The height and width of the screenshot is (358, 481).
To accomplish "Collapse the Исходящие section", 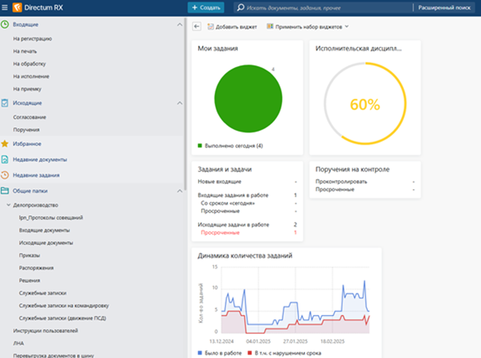I will (180, 103).
